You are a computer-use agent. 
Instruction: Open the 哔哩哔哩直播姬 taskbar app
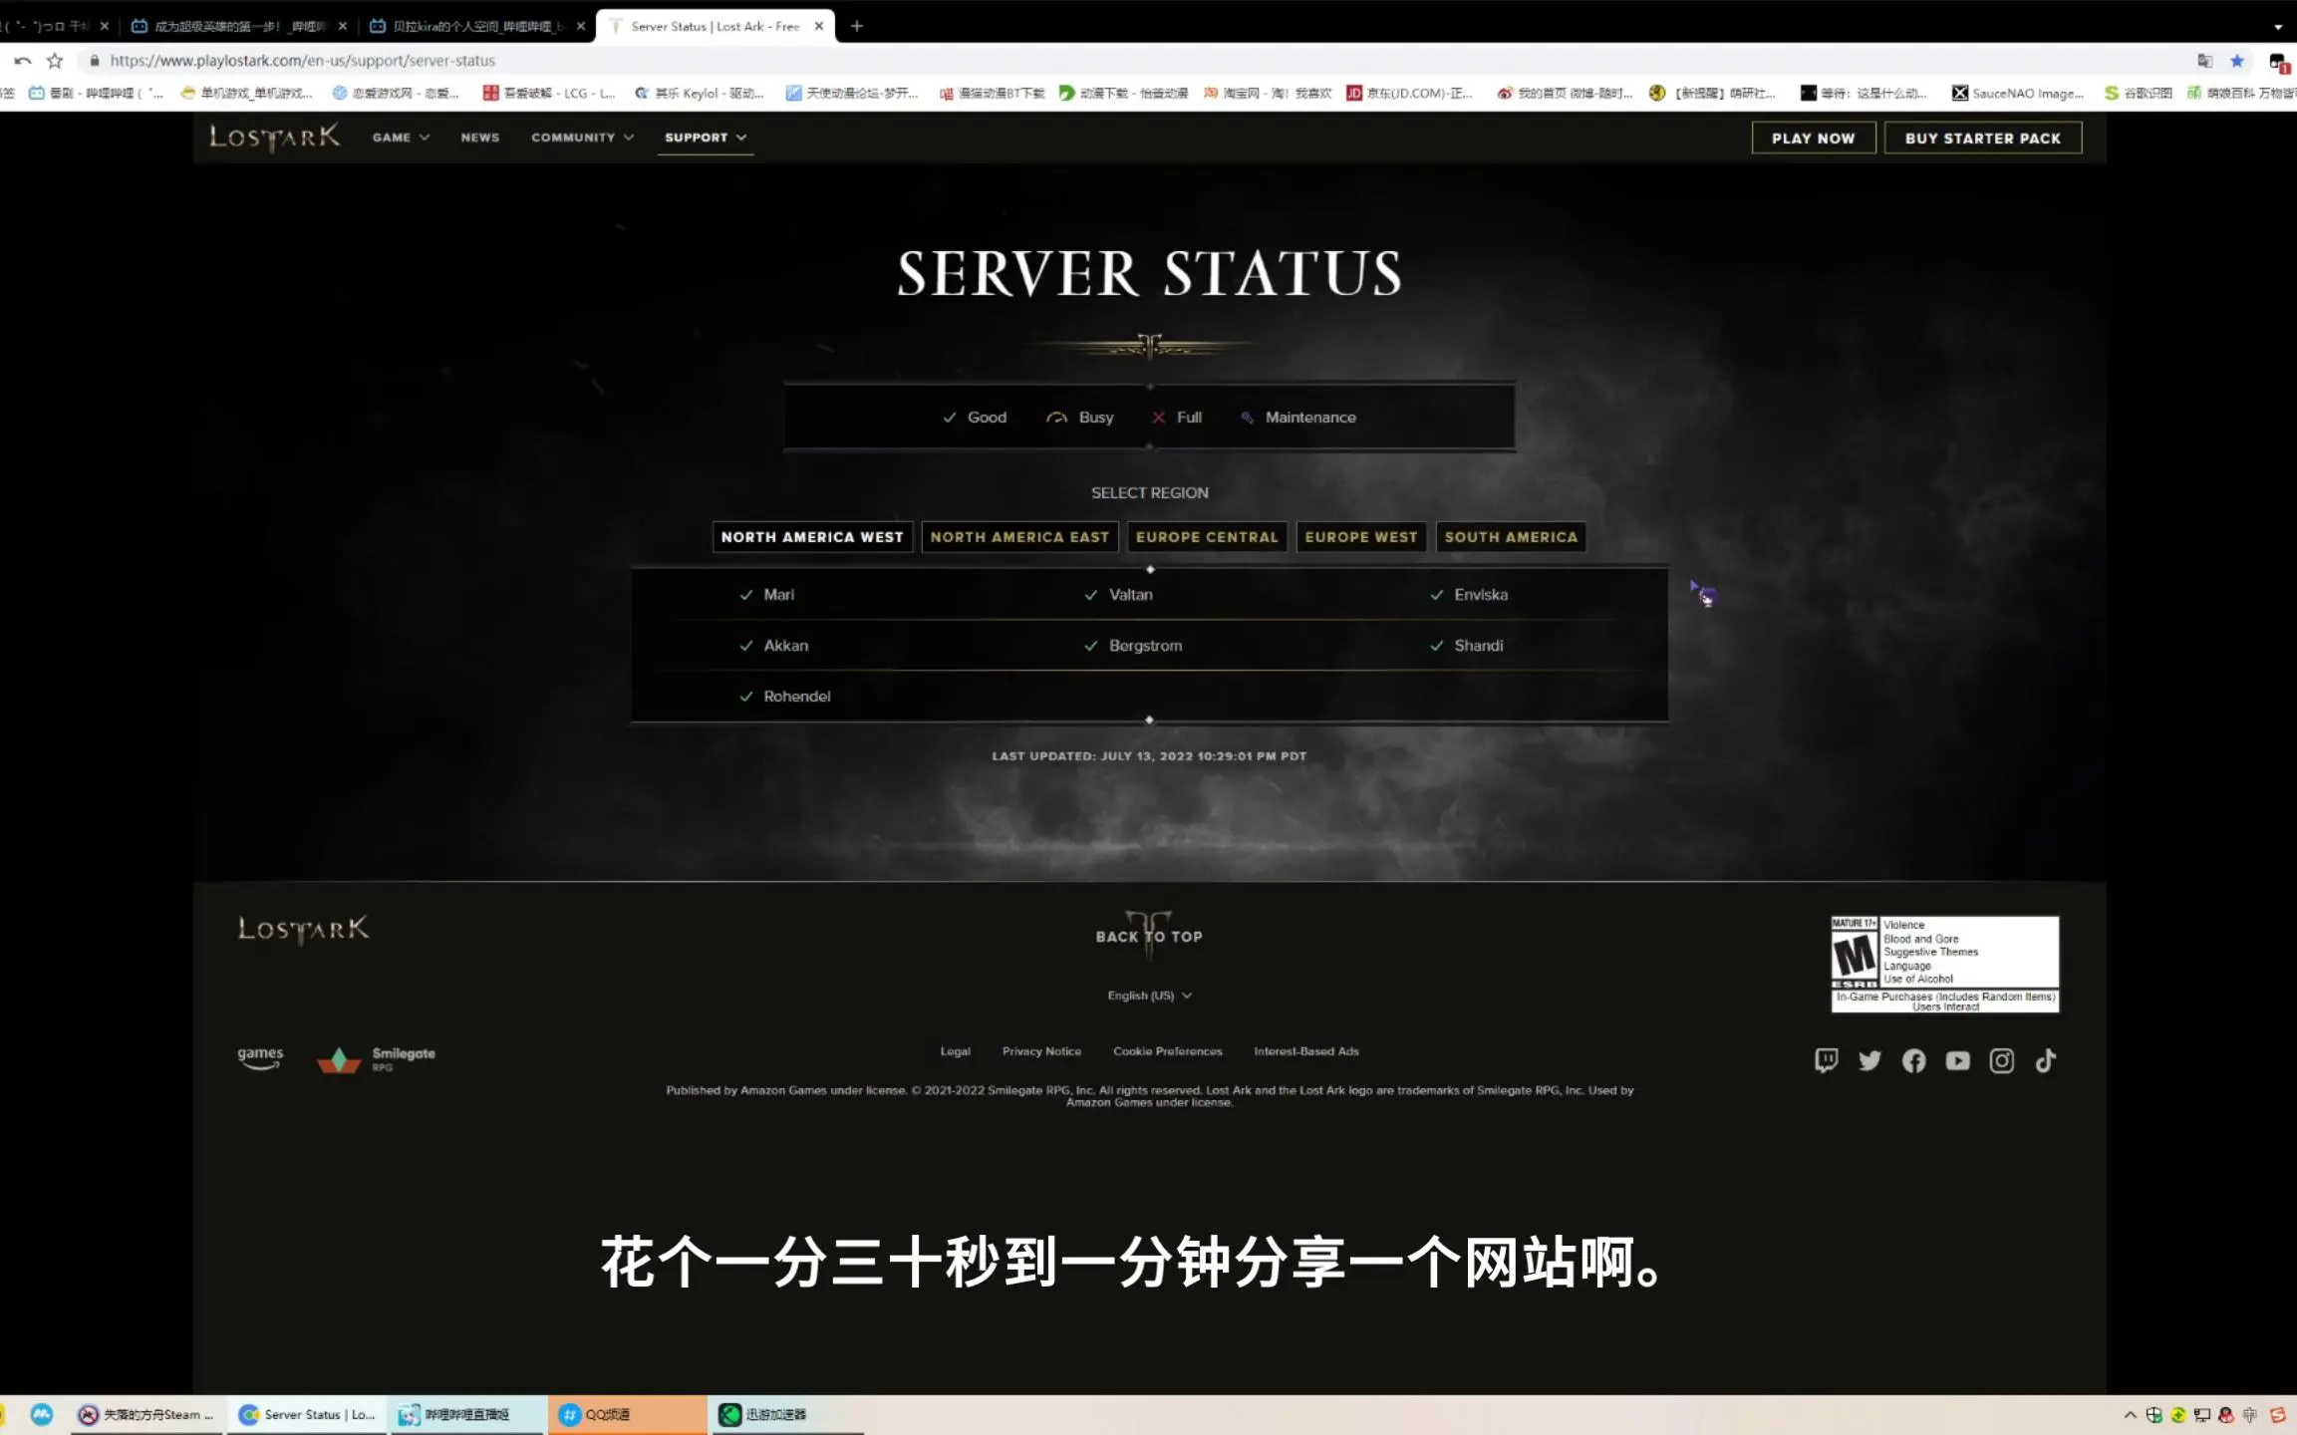click(x=468, y=1414)
